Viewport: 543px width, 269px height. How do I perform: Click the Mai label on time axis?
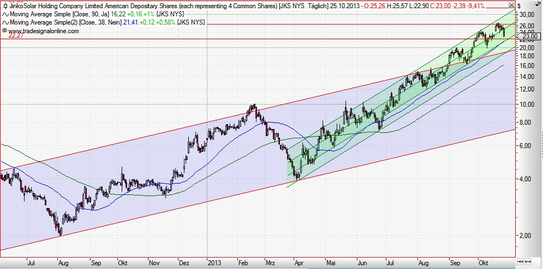330,263
